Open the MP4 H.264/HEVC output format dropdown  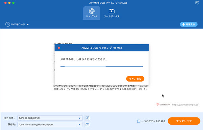click(x=50, y=118)
